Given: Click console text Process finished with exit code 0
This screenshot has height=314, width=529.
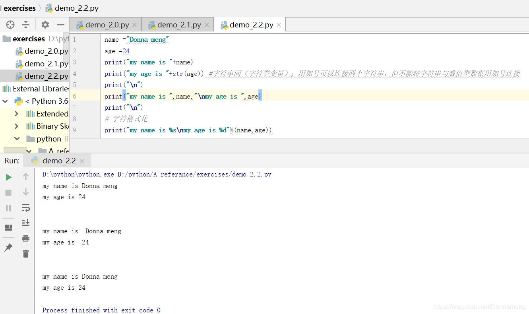Looking at the screenshot, I should [x=101, y=310].
